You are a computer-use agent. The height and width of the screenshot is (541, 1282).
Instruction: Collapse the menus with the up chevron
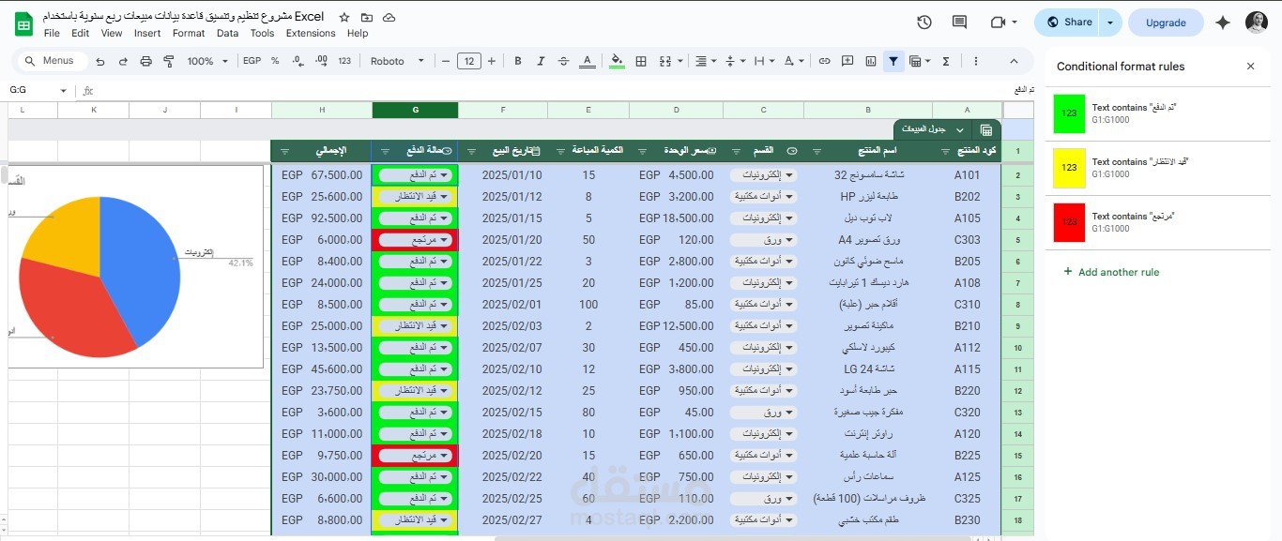point(1015,61)
